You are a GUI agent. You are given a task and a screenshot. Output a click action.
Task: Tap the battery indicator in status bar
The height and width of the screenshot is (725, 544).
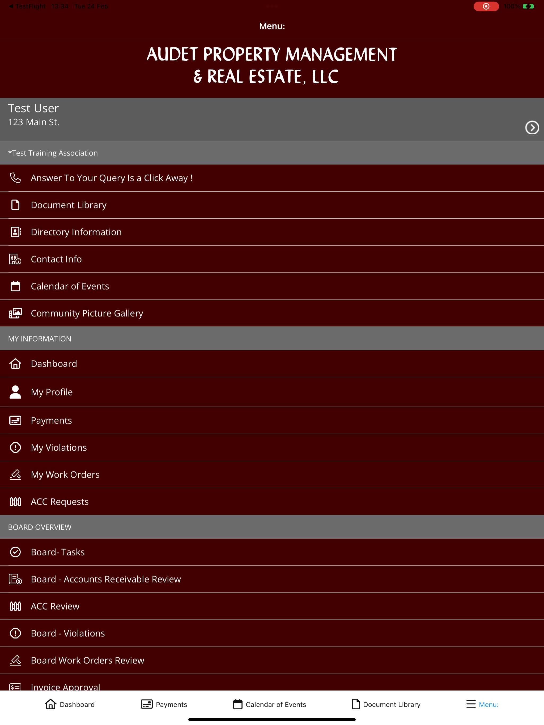coord(528,6)
